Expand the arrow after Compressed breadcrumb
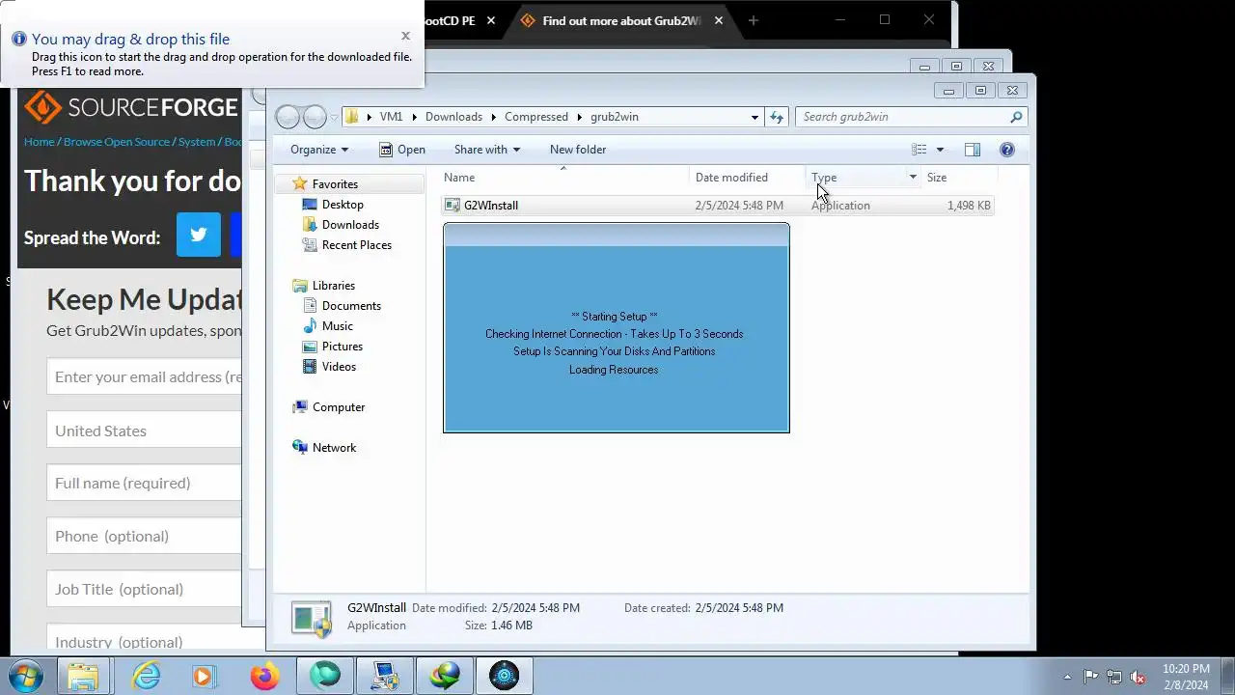1235x695 pixels. click(579, 117)
